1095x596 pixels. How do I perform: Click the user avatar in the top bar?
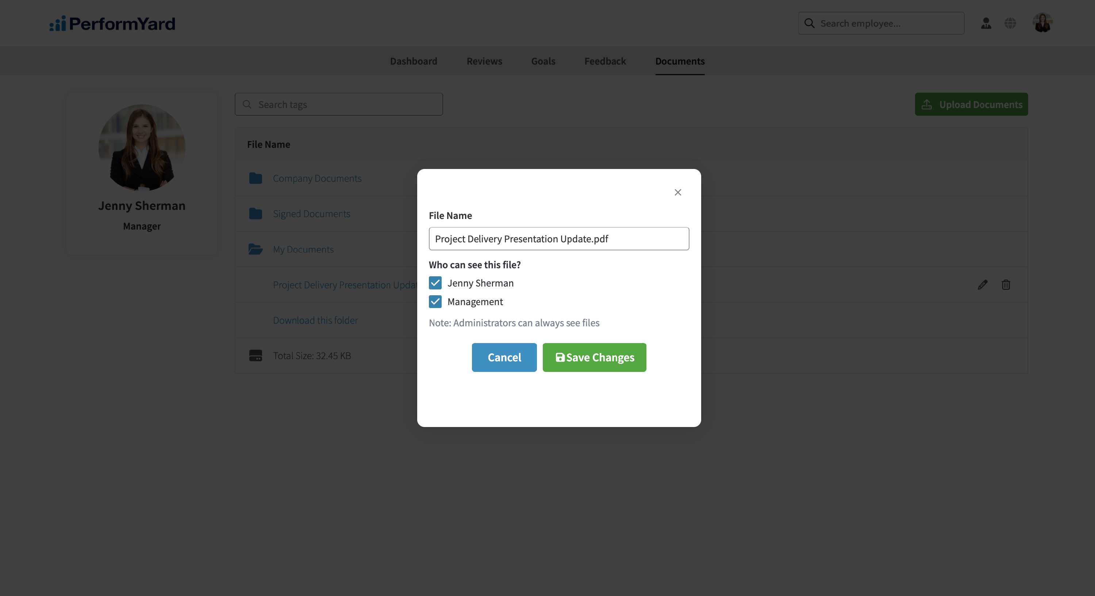pyautogui.click(x=1042, y=23)
